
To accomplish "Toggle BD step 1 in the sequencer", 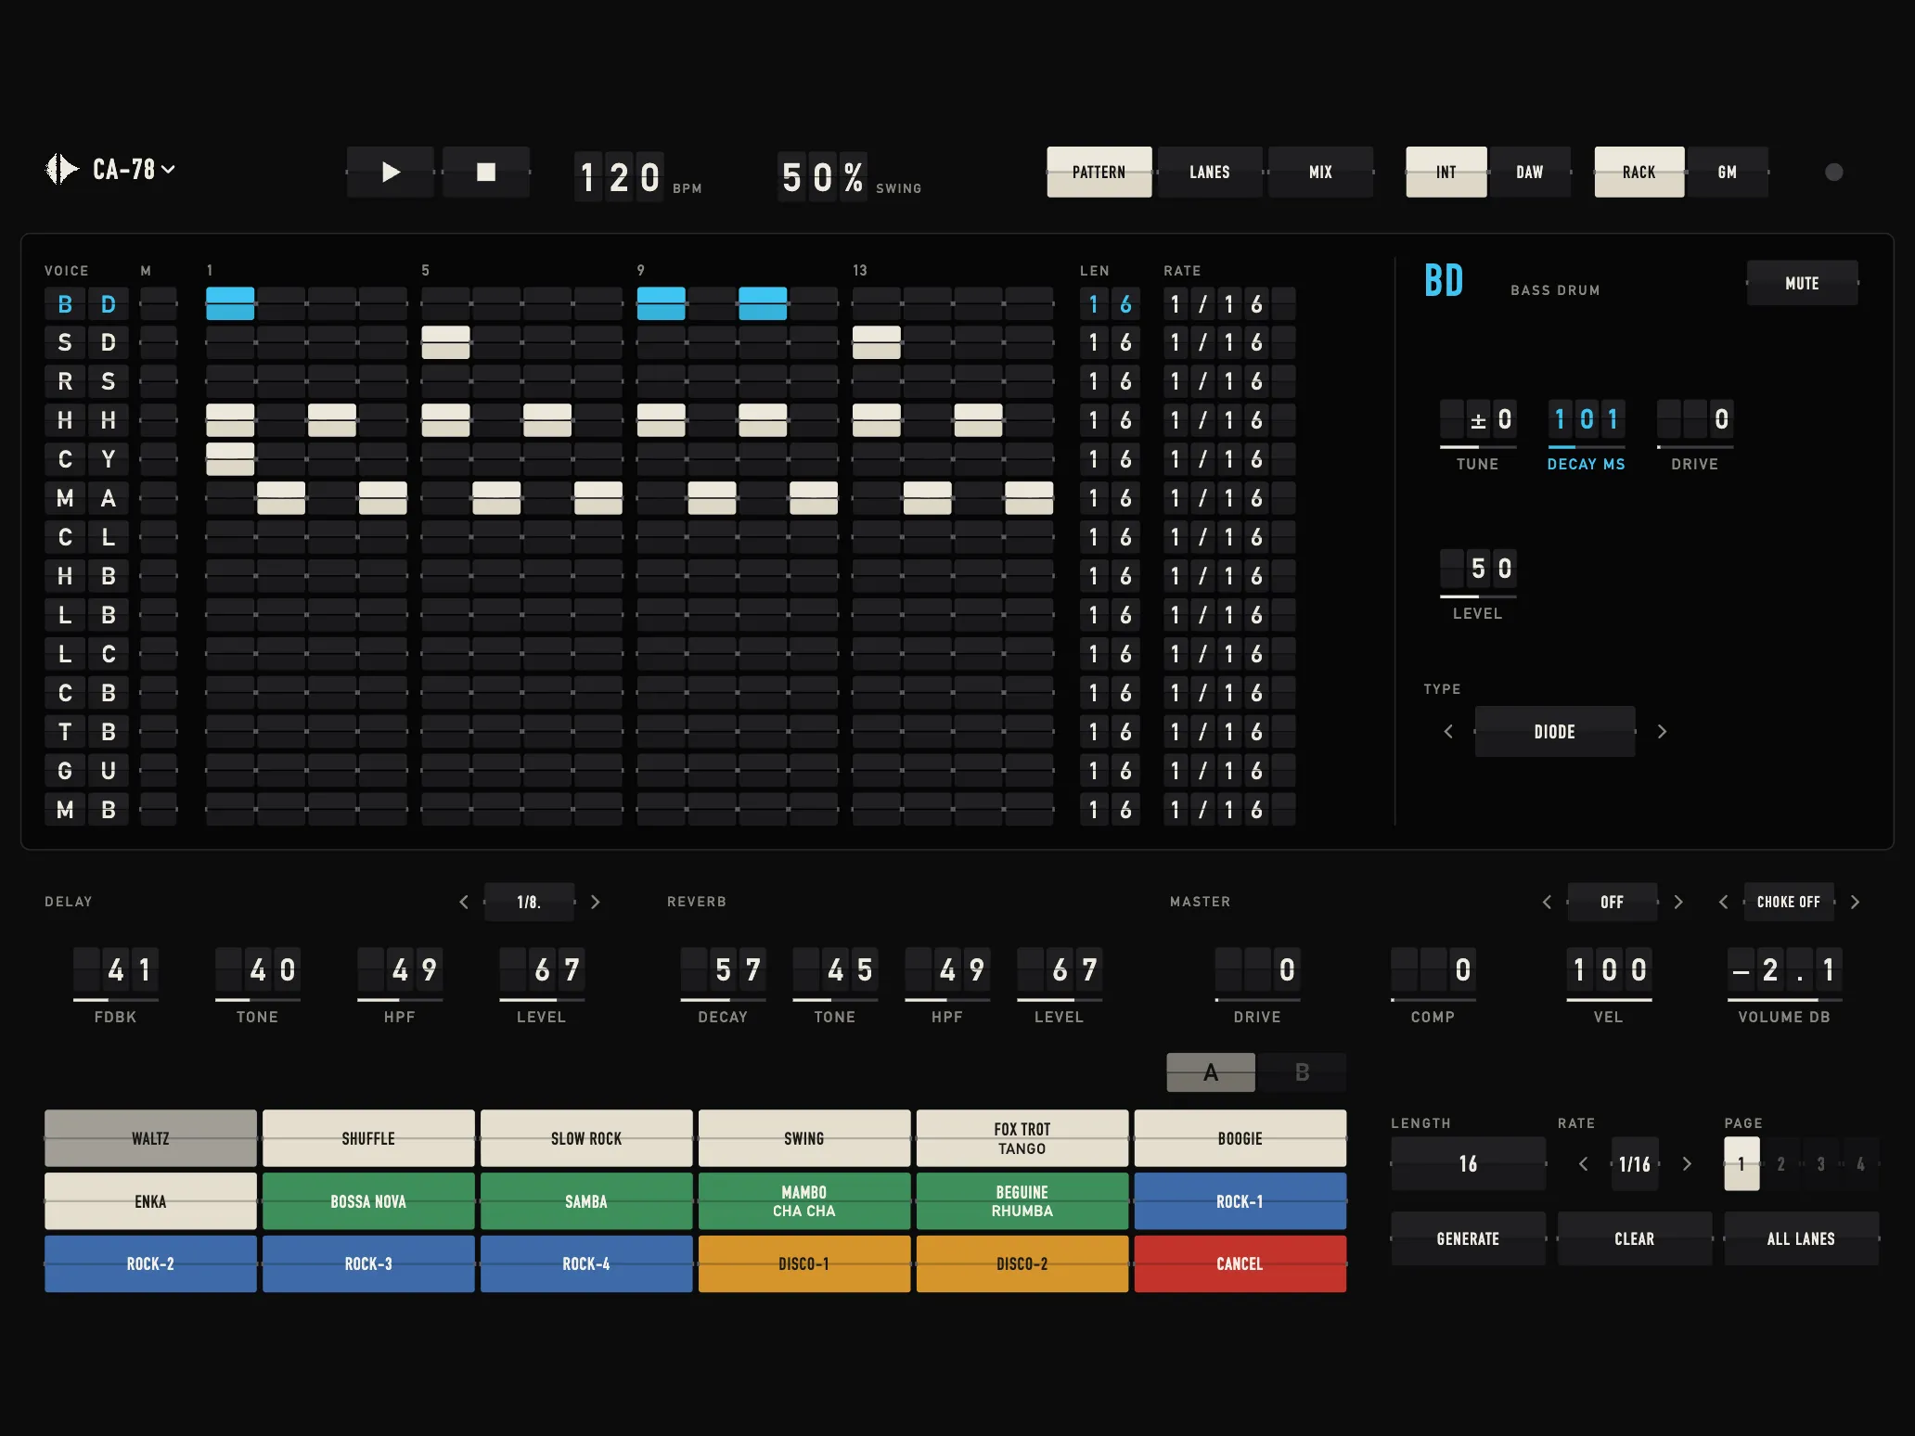I will point(230,303).
